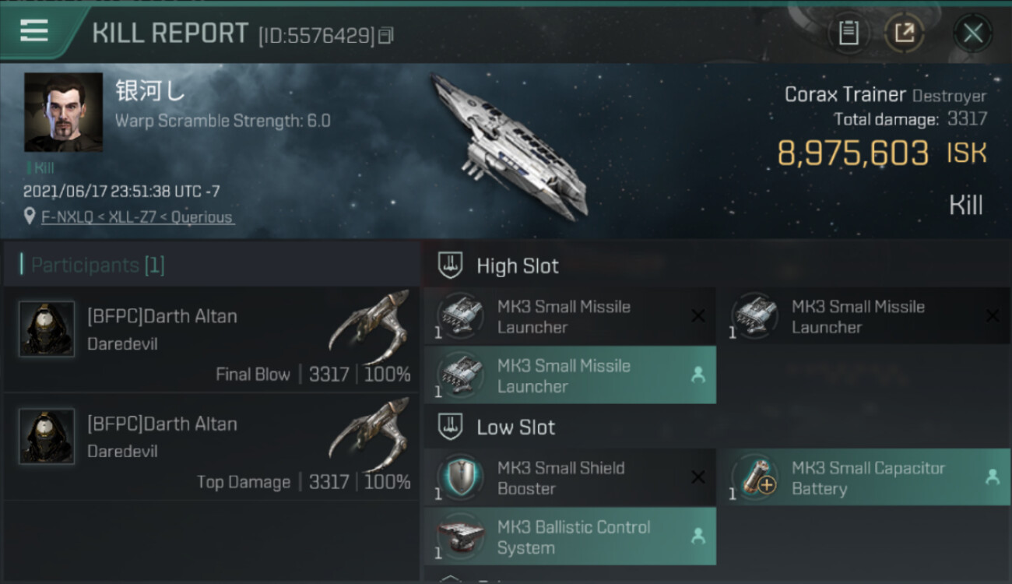Click the highlighted MK3 Small Missile Launcher icon
Viewport: 1012px width, 584px height.
coord(460,375)
